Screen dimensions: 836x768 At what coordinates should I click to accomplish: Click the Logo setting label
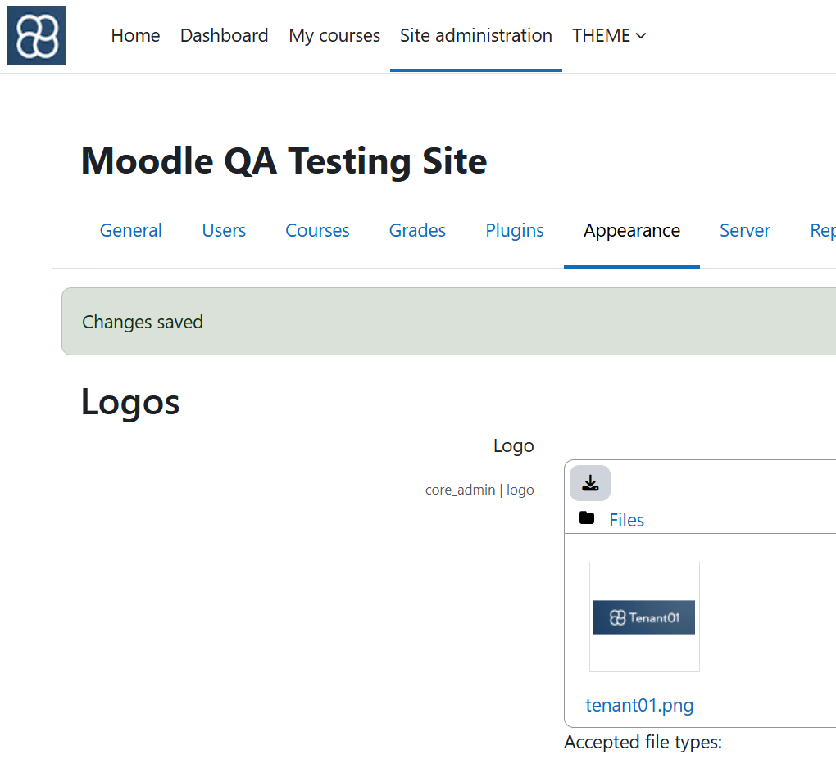click(x=513, y=445)
